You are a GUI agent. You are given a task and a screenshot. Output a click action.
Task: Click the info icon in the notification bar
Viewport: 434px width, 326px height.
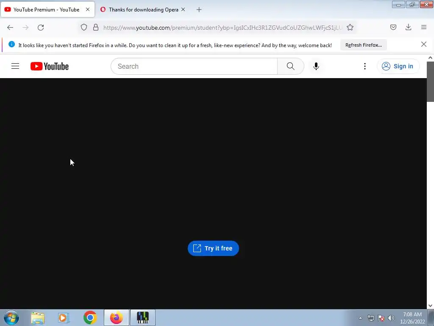point(11,44)
